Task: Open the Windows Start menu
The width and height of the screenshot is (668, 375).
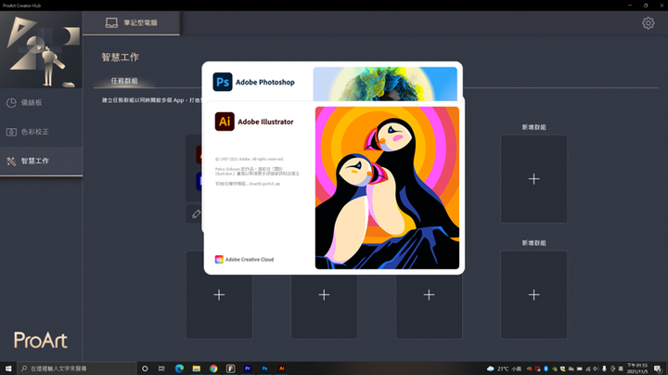Action: [x=8, y=369]
